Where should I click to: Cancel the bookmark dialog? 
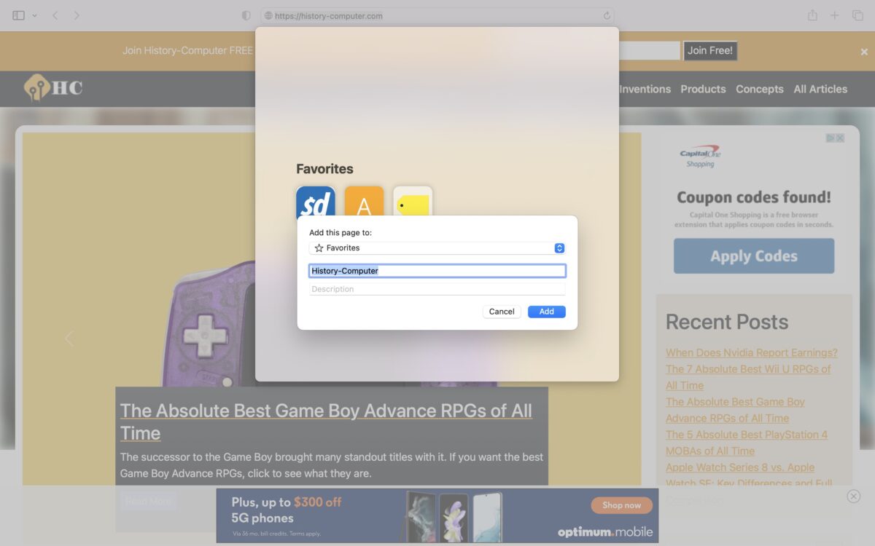pos(501,312)
